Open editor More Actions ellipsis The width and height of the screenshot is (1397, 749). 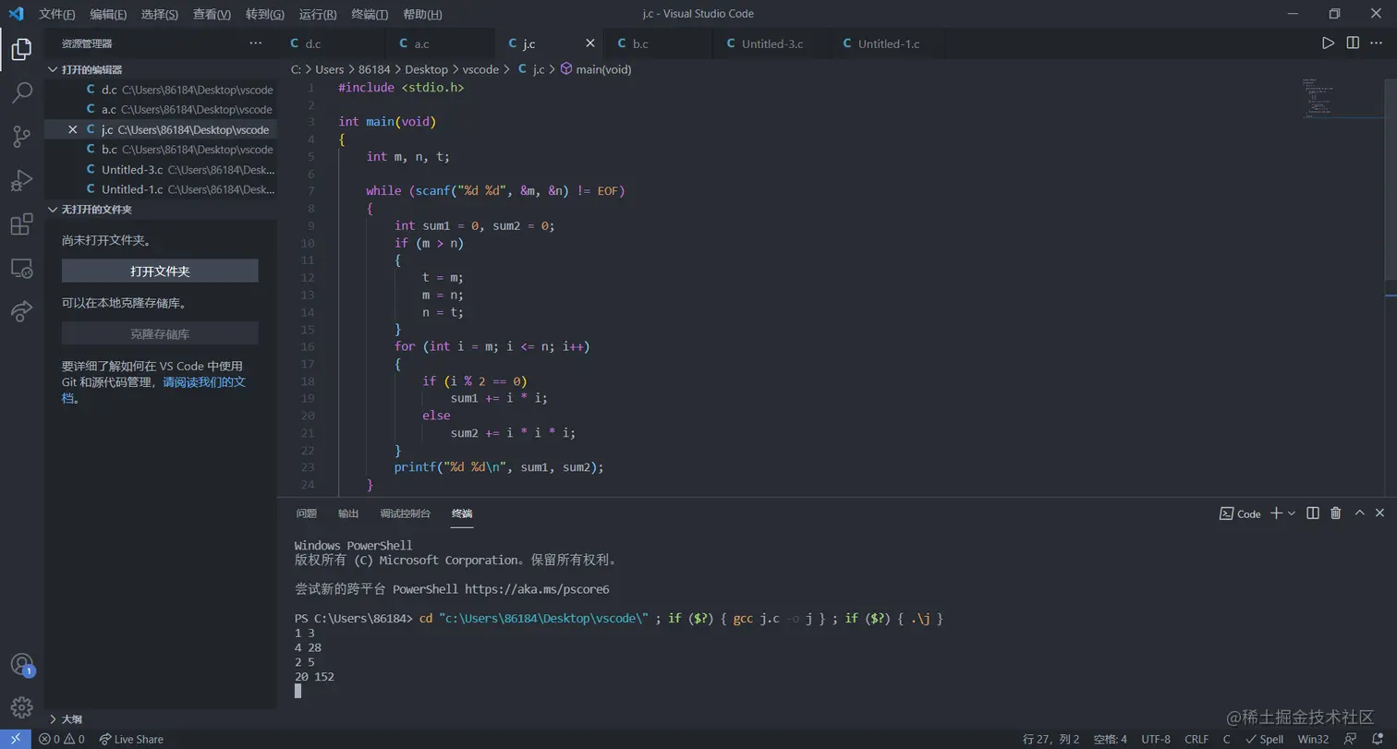click(x=1377, y=43)
